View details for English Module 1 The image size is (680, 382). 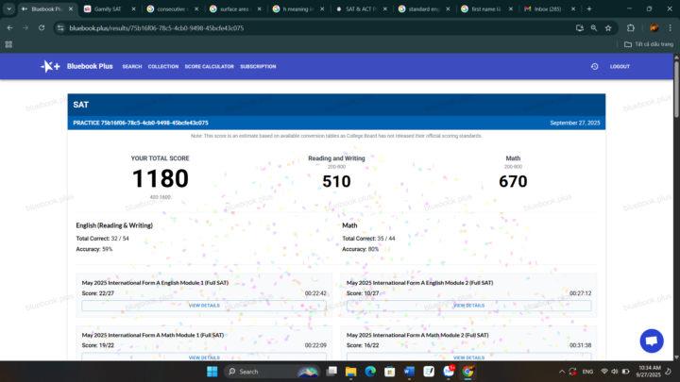tap(204, 306)
